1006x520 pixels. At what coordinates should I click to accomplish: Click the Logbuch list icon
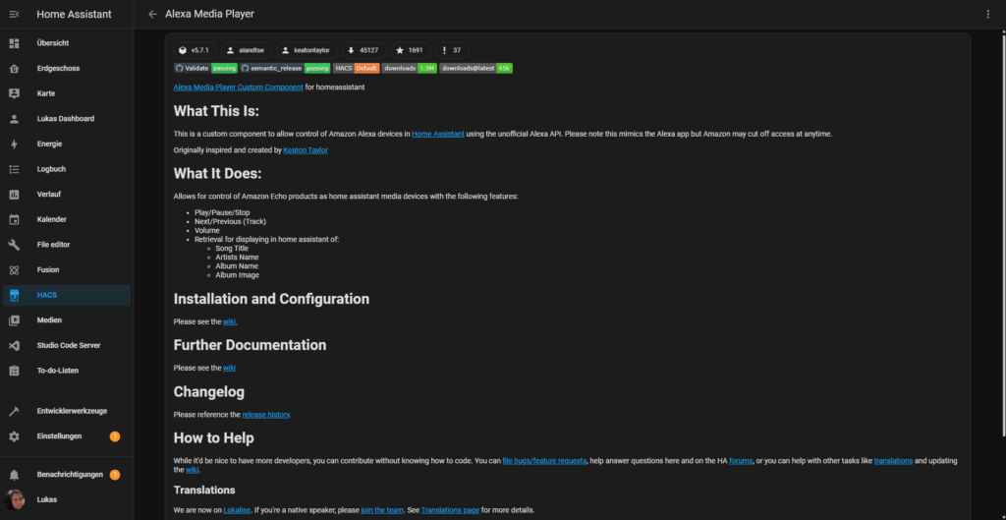pyautogui.click(x=14, y=169)
